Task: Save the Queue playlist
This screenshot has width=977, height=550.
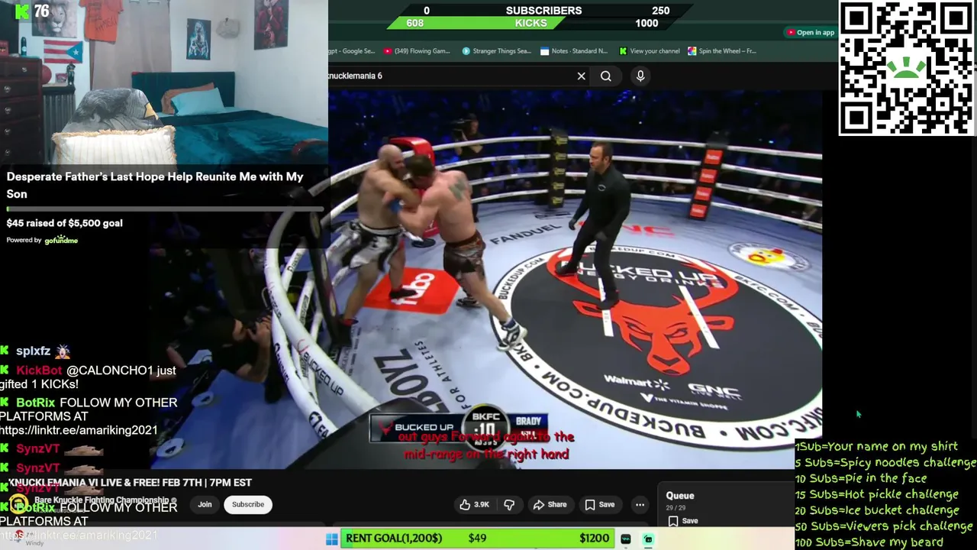Action: (683, 521)
